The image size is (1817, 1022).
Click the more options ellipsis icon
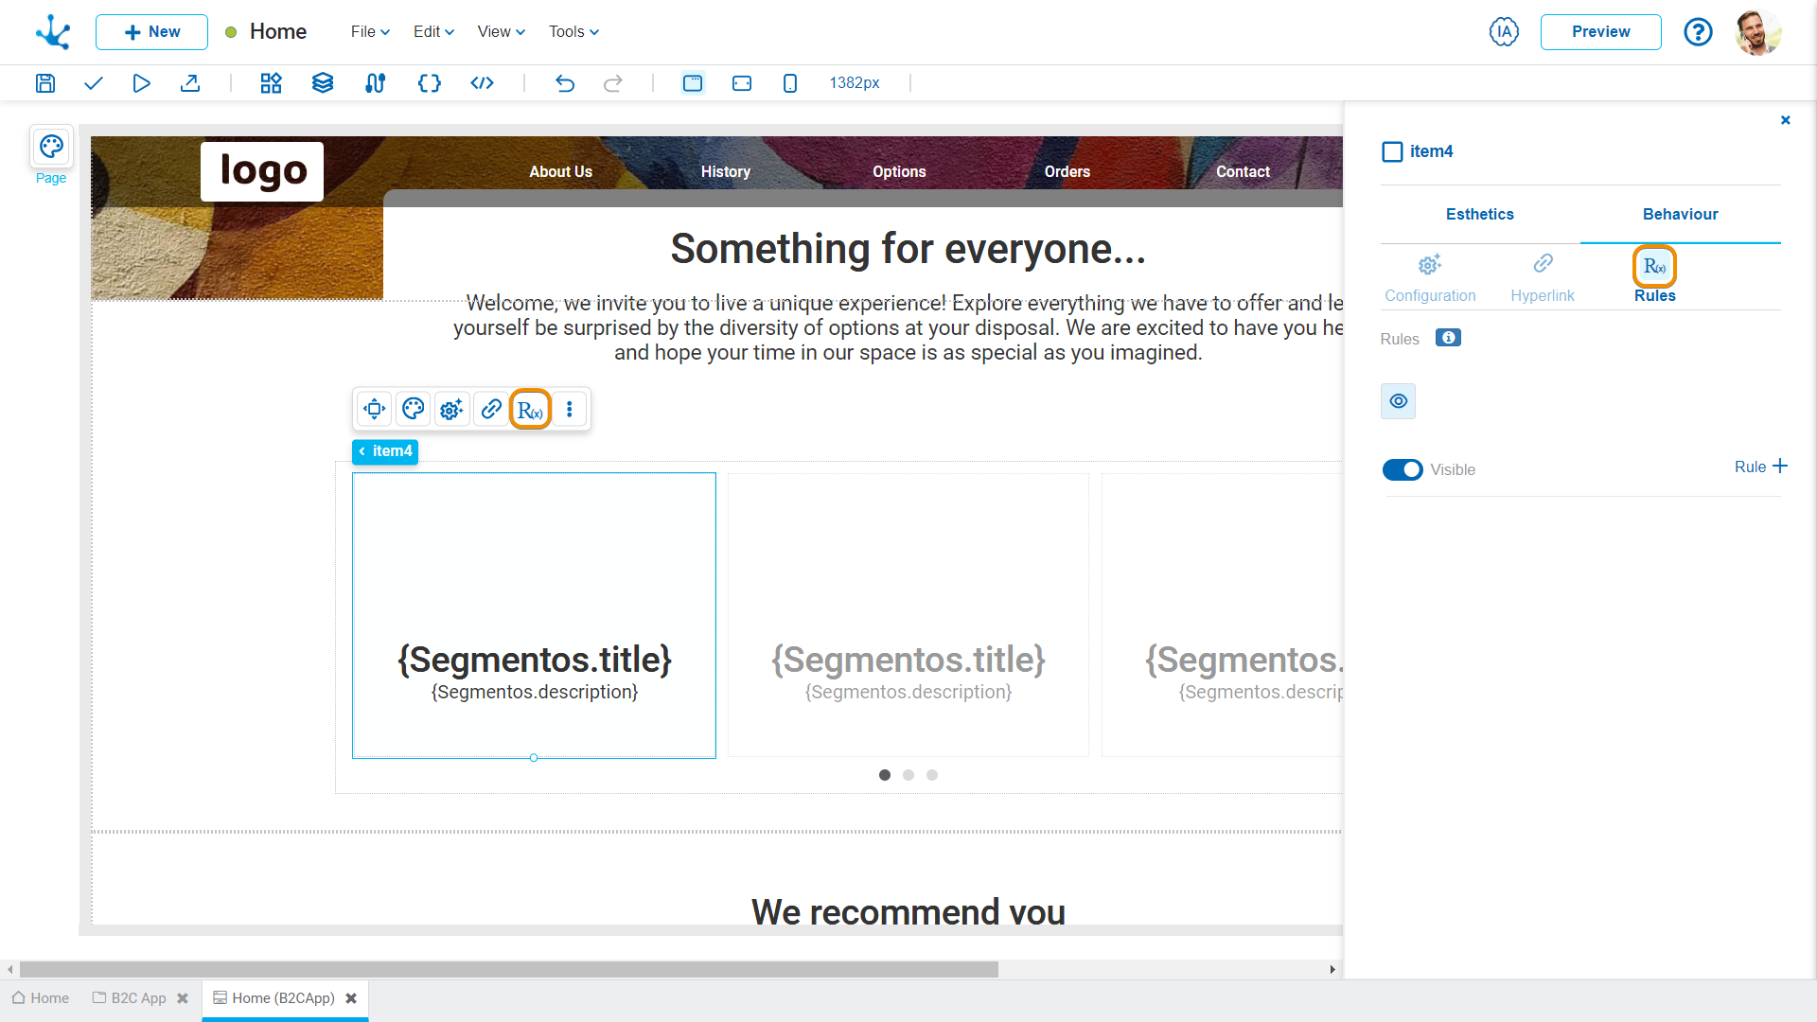coord(569,410)
